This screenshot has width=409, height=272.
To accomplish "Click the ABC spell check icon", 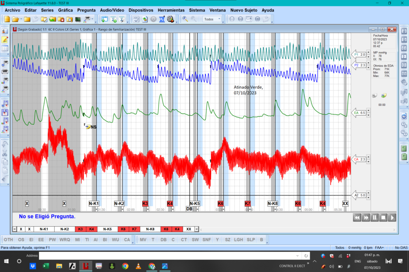I will [x=136, y=19].
